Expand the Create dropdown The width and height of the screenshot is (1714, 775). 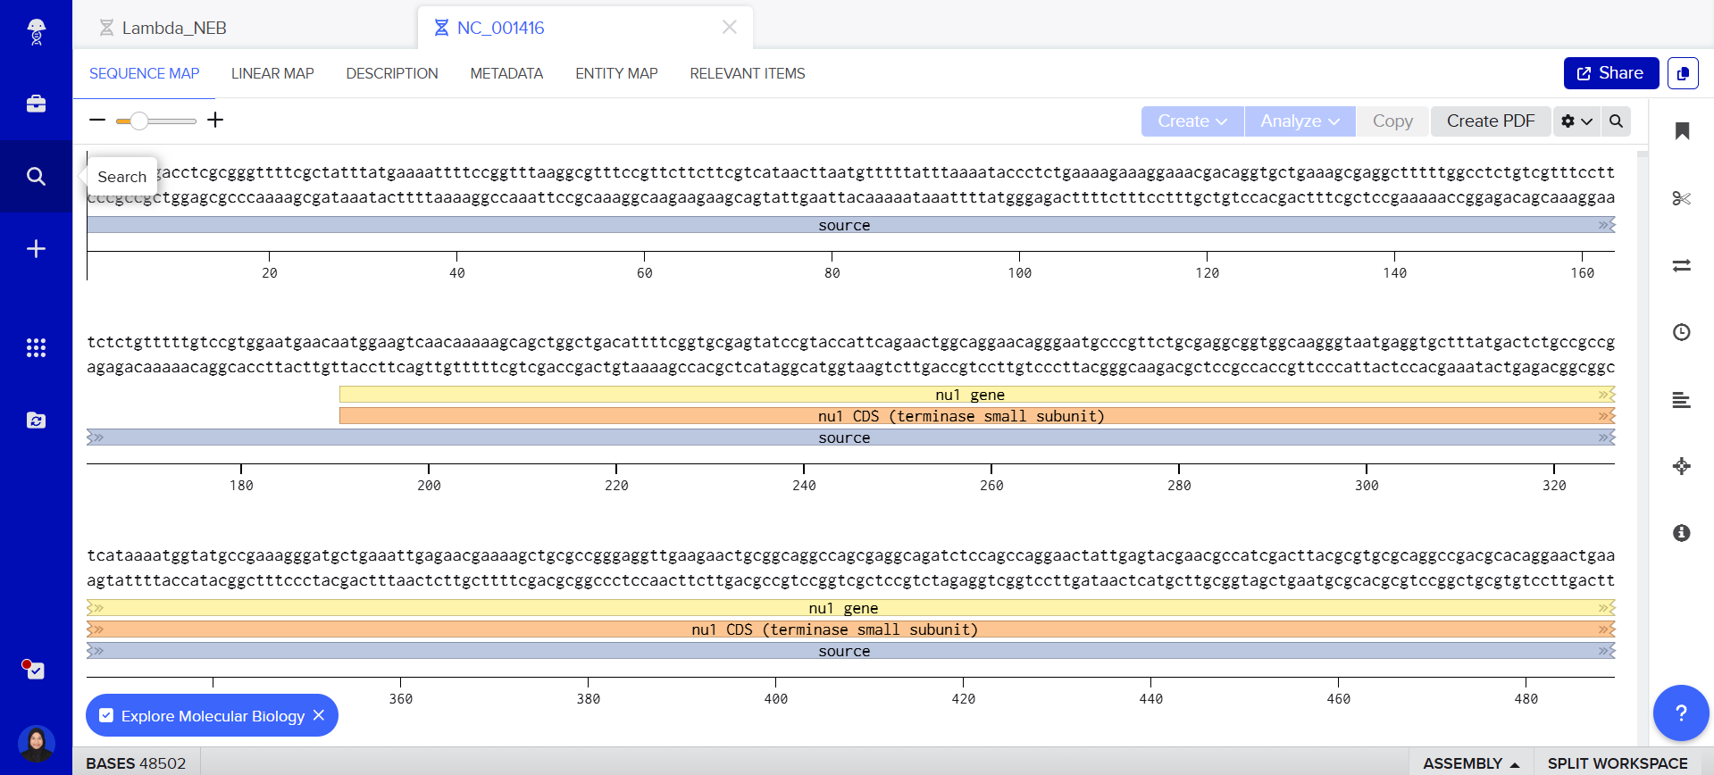1191,121
